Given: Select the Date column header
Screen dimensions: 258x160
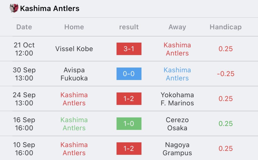Looking at the screenshot, I should 24,27.
